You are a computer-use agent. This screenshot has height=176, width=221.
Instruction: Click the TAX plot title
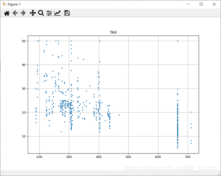coord(113,32)
